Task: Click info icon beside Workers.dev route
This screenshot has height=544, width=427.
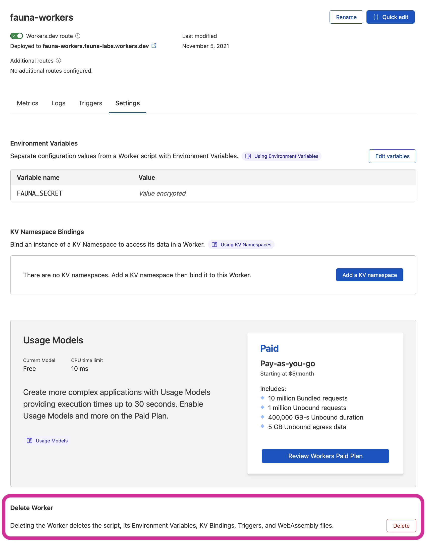Action: [78, 36]
